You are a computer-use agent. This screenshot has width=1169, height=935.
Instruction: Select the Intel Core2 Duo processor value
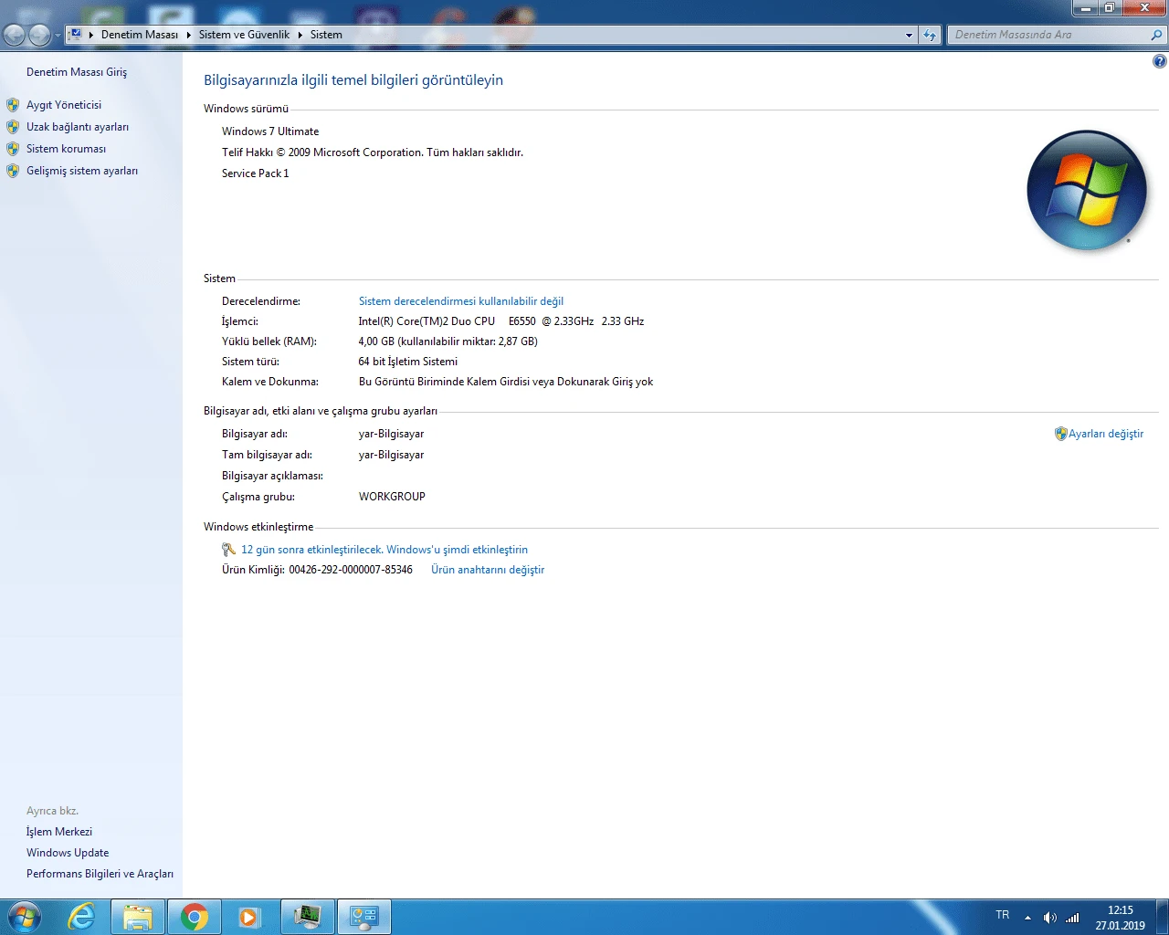[x=501, y=321]
